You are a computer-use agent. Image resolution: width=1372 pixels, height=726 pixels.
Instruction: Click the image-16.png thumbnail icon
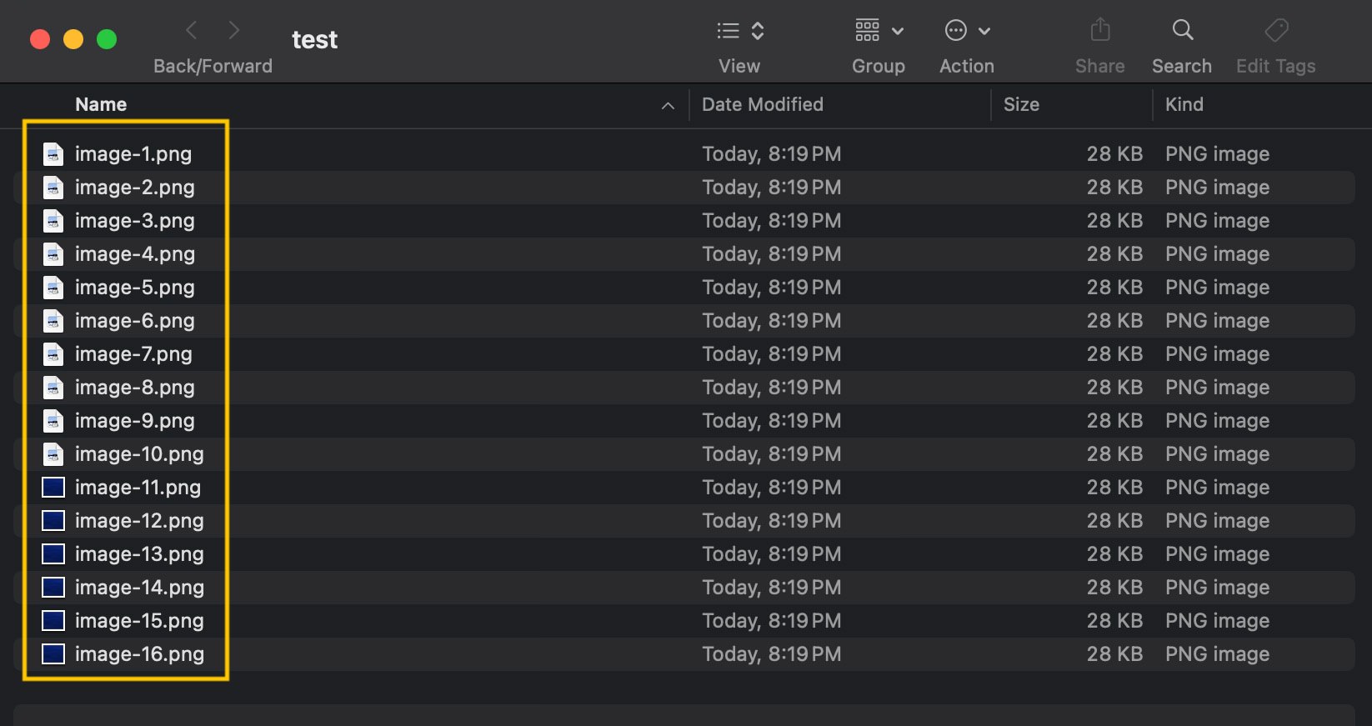click(53, 654)
